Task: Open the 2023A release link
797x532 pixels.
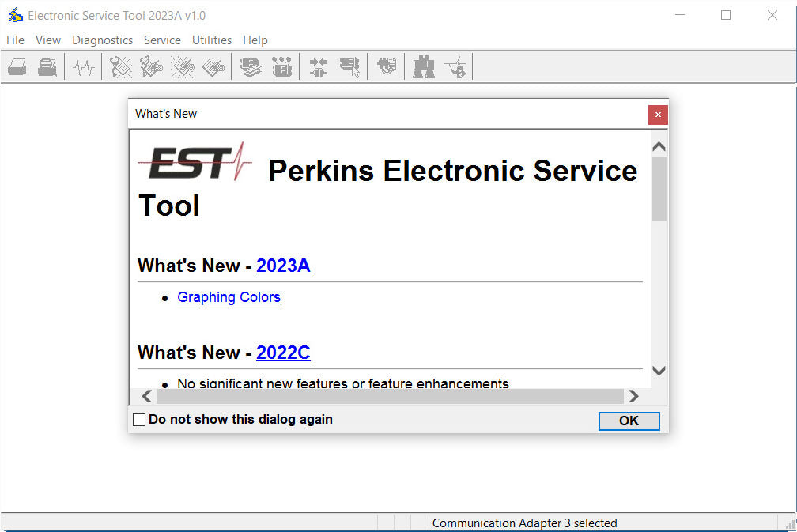Action: point(283,266)
